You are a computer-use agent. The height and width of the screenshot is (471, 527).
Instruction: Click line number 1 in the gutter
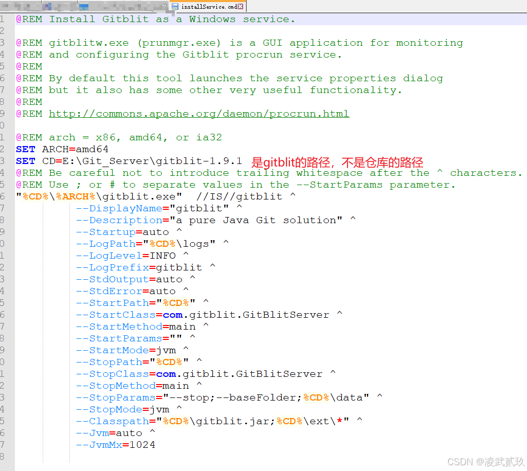[x=3, y=19]
